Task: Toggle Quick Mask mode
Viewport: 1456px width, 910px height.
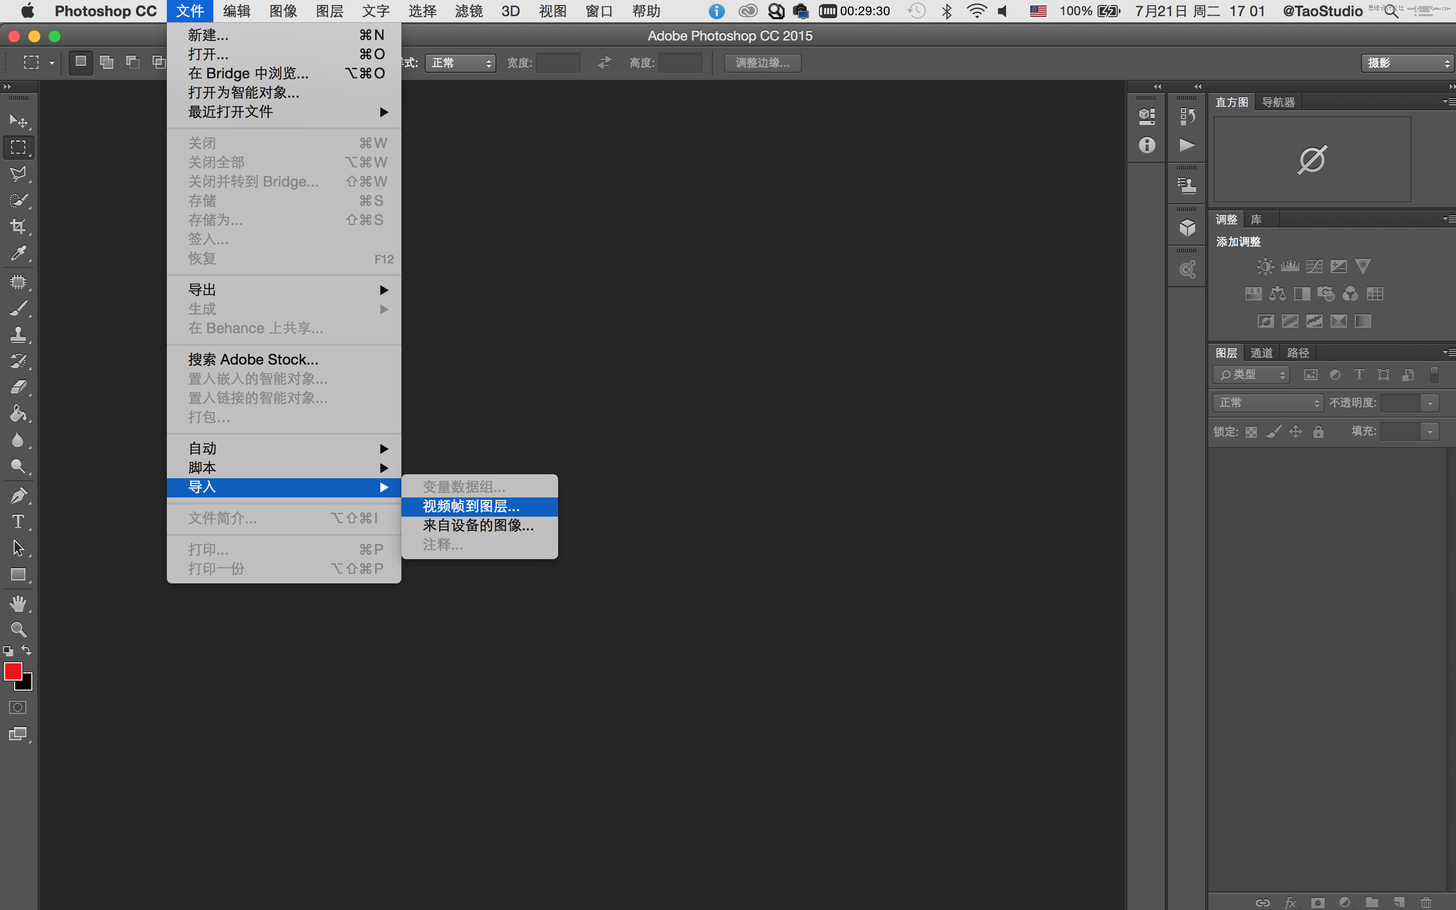Action: [x=18, y=707]
